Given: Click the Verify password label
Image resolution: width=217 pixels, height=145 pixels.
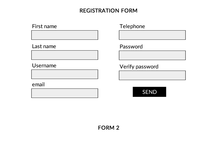Looking at the screenshot, I should 139,67.
